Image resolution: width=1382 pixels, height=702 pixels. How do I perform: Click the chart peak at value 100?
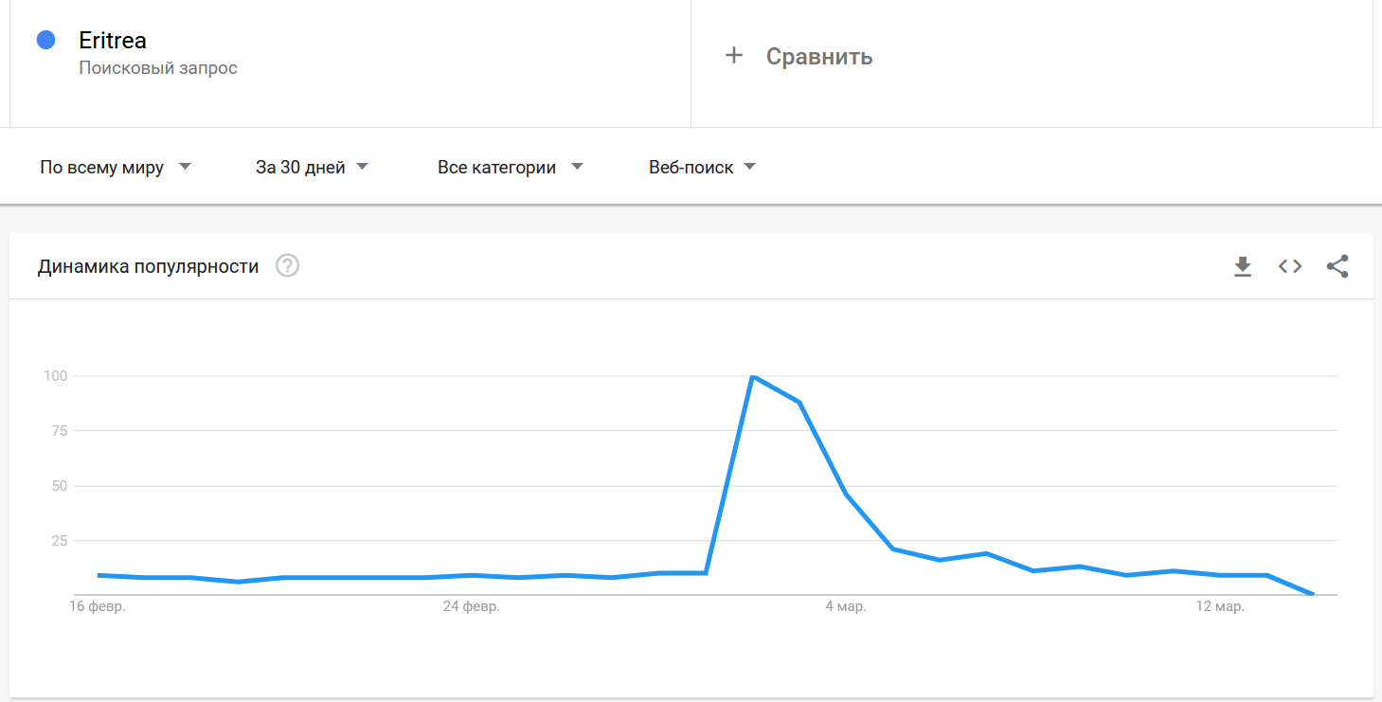pos(752,377)
